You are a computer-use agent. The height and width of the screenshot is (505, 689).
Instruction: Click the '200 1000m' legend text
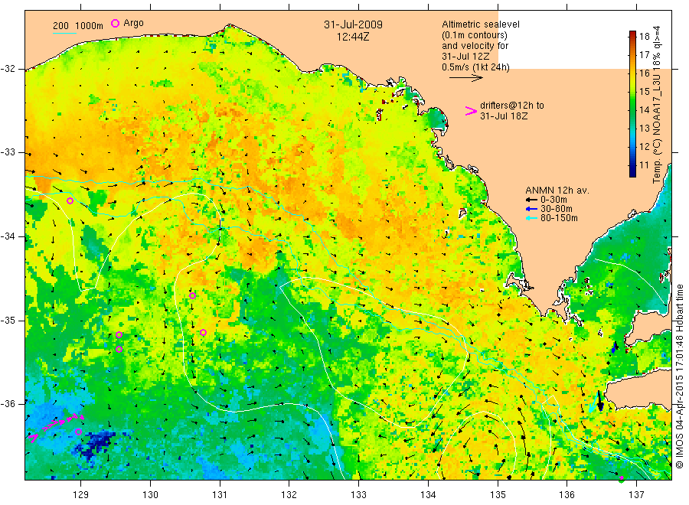pyautogui.click(x=78, y=25)
